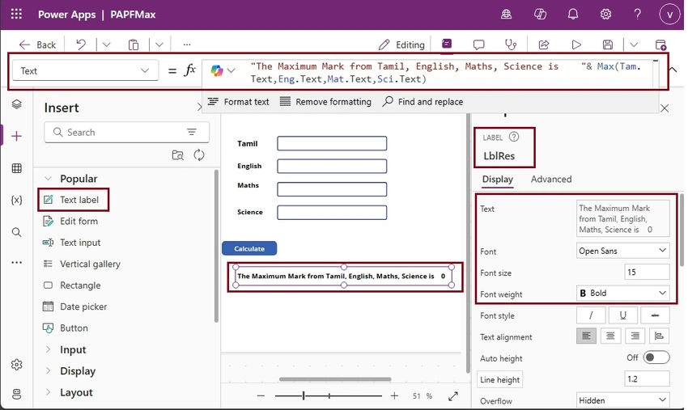
Task: Open the sidebar more ellipsis
Action: tap(17, 262)
